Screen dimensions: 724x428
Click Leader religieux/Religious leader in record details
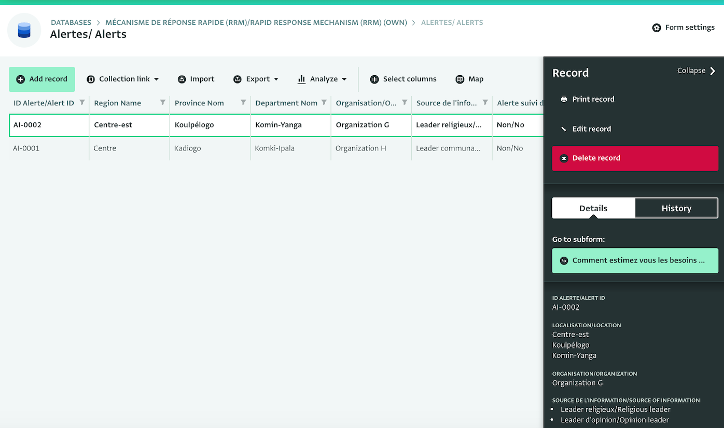(616, 409)
